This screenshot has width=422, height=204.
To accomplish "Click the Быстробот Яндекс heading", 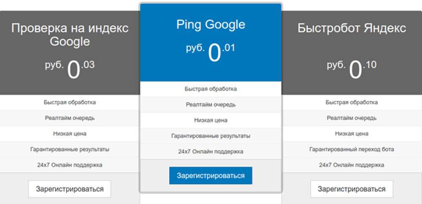I will tap(352, 28).
